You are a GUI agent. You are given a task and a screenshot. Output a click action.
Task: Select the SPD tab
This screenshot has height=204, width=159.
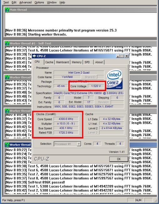coord(87,62)
